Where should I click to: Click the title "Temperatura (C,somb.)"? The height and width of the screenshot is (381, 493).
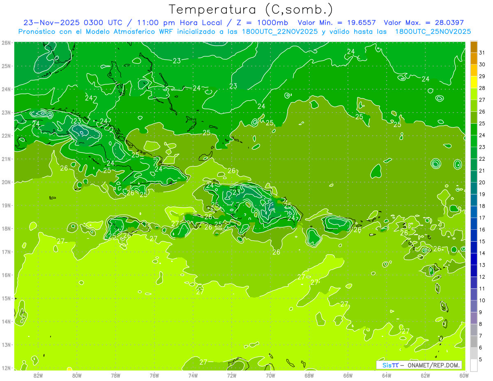(251, 9)
